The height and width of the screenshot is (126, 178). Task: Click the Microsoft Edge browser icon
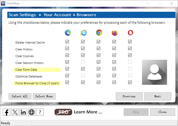[x=68, y=33]
